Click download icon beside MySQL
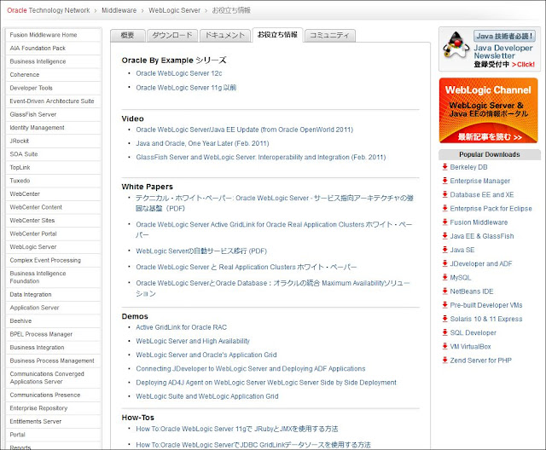 click(444, 277)
